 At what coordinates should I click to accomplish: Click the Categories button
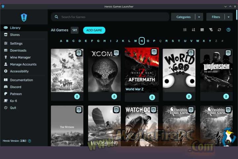[x=183, y=17]
